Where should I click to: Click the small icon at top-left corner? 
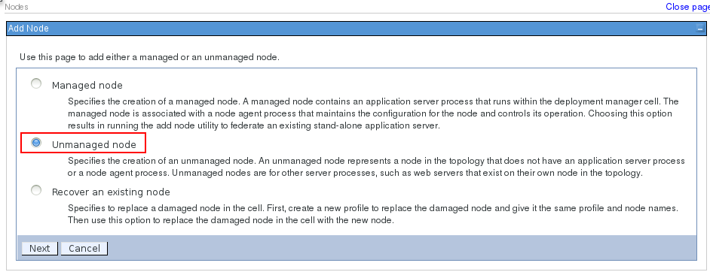(1, 1)
